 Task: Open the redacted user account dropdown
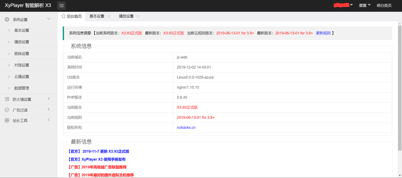coord(343,5)
